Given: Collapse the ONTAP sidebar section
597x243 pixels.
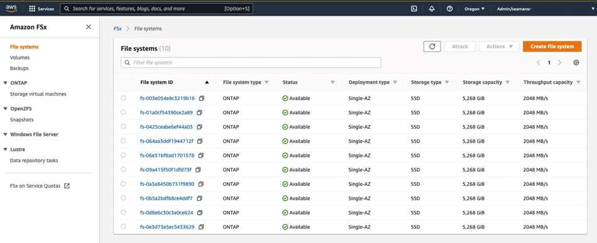Looking at the screenshot, I should click(x=5, y=83).
